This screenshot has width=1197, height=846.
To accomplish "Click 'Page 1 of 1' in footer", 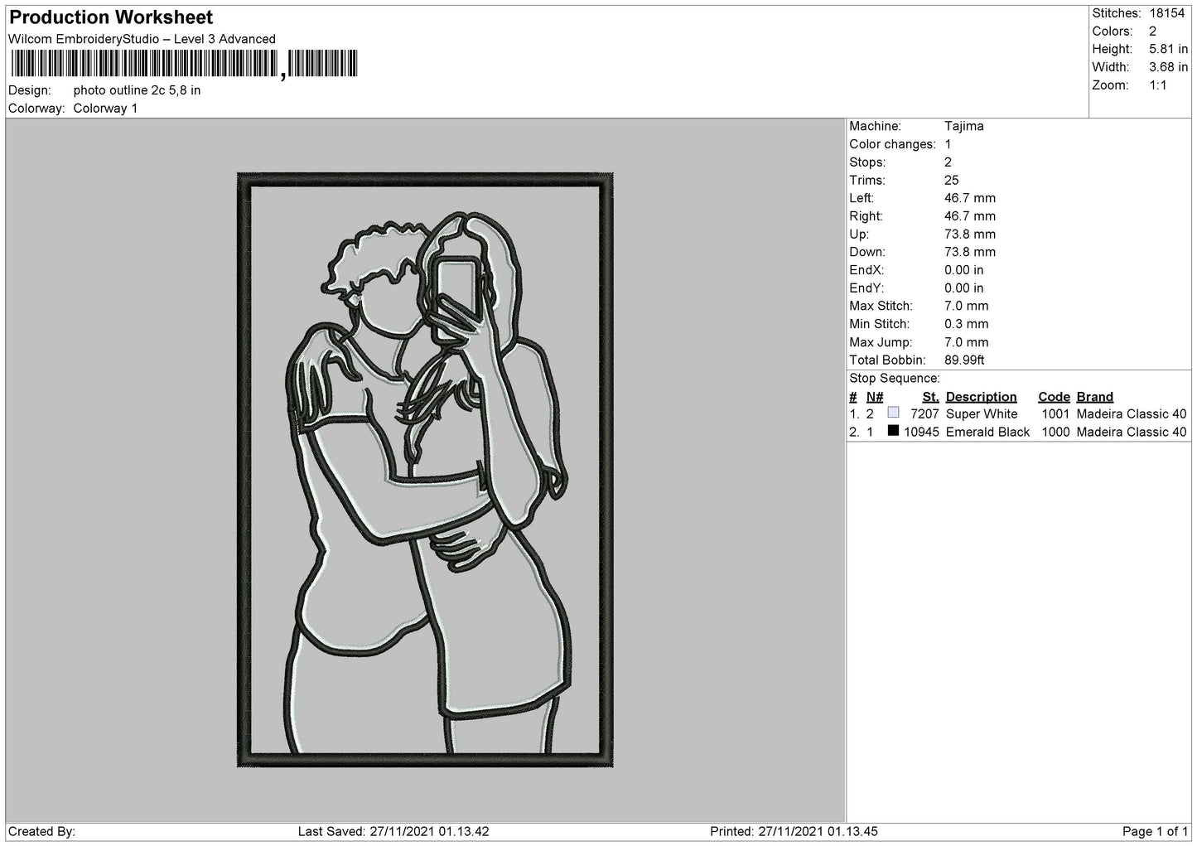I will click(x=1155, y=832).
